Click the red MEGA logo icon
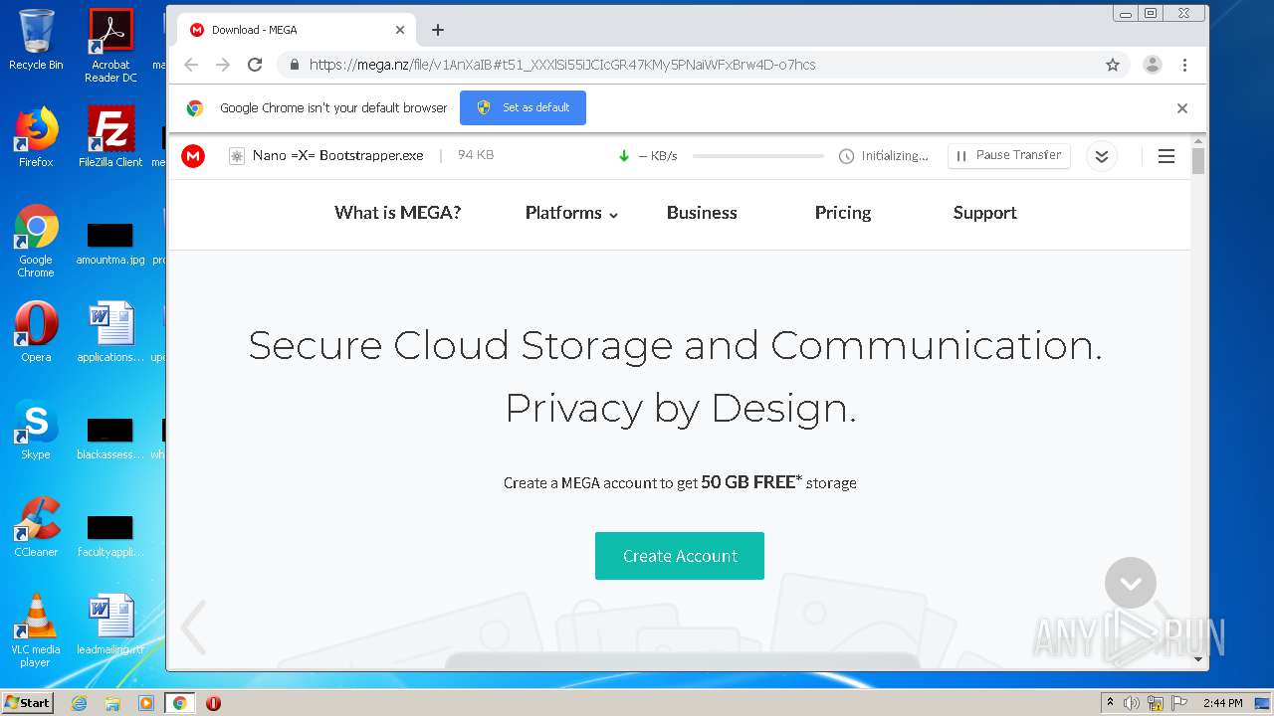The height and width of the screenshot is (716, 1274). [x=193, y=156]
